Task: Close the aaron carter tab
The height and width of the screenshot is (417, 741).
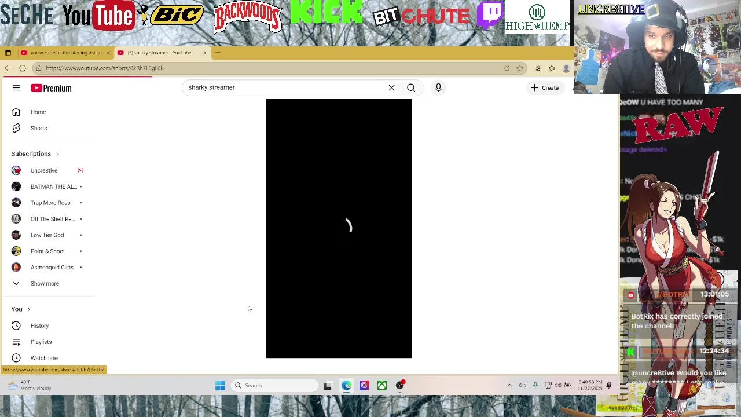Action: 108,53
